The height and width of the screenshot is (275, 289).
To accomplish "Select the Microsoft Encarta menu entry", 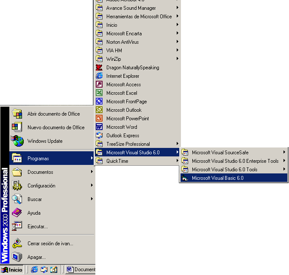I will pos(137,34).
